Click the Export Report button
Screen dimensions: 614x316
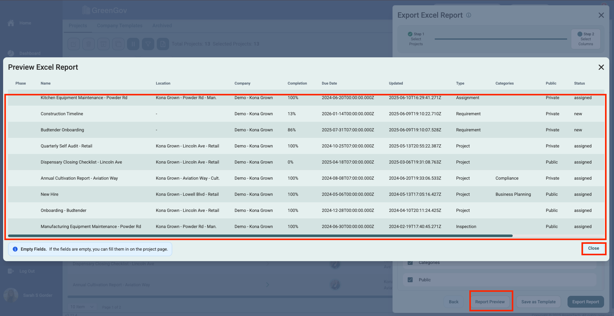pyautogui.click(x=585, y=302)
